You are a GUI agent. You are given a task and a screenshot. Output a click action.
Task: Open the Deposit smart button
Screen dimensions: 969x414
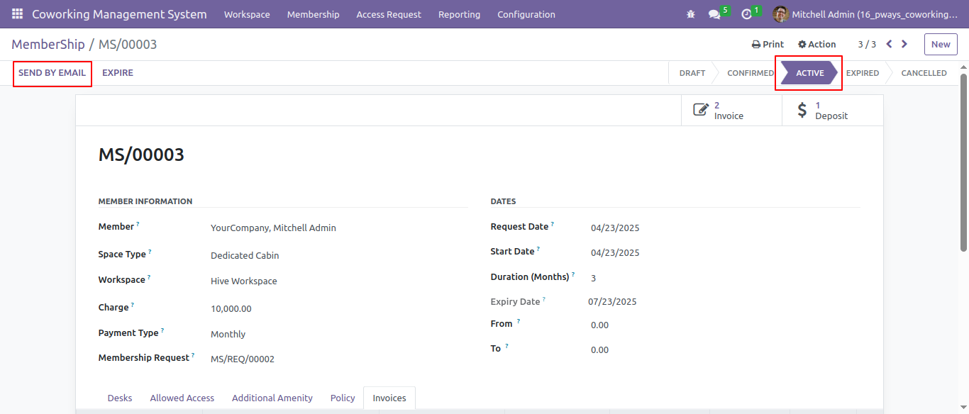pos(833,111)
